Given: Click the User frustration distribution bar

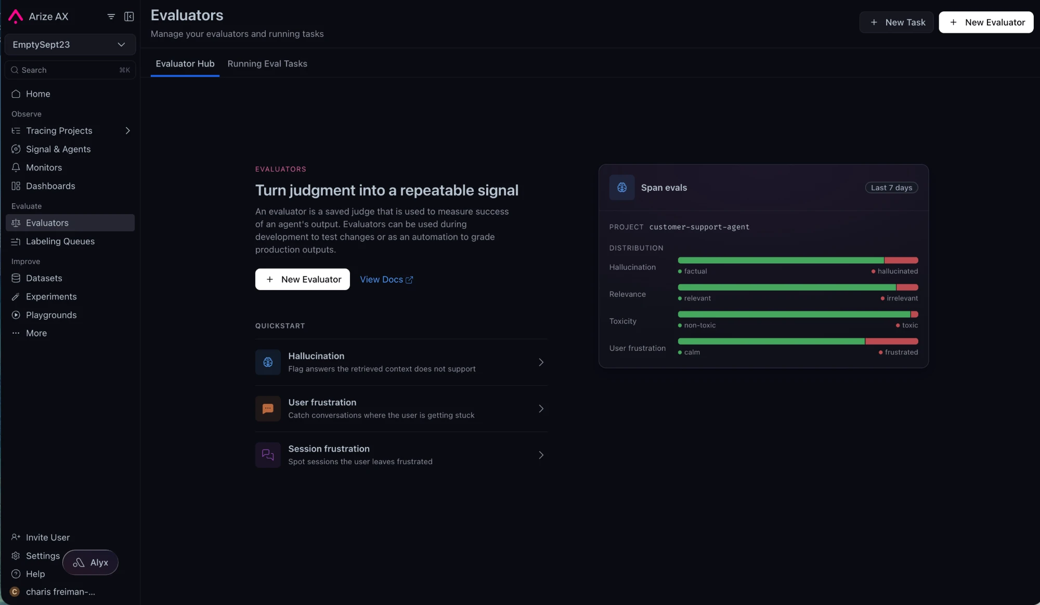Looking at the screenshot, I should point(798,341).
